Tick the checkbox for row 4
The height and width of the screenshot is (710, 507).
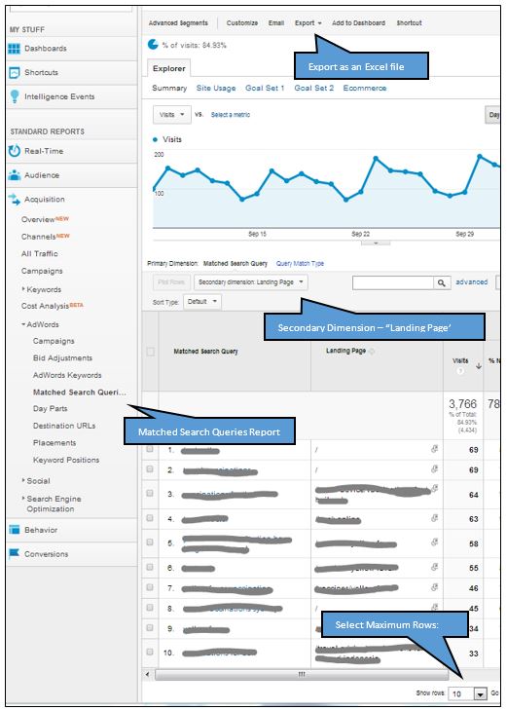[150, 518]
